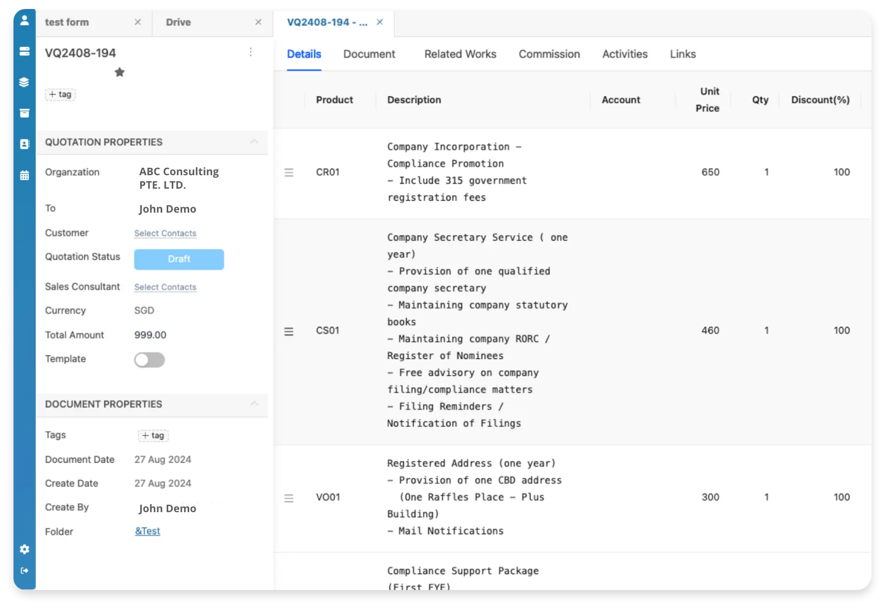Screen dimensions: 885x608
Task: Star the VQ2408-194 quotation as favorite
Action: point(119,72)
